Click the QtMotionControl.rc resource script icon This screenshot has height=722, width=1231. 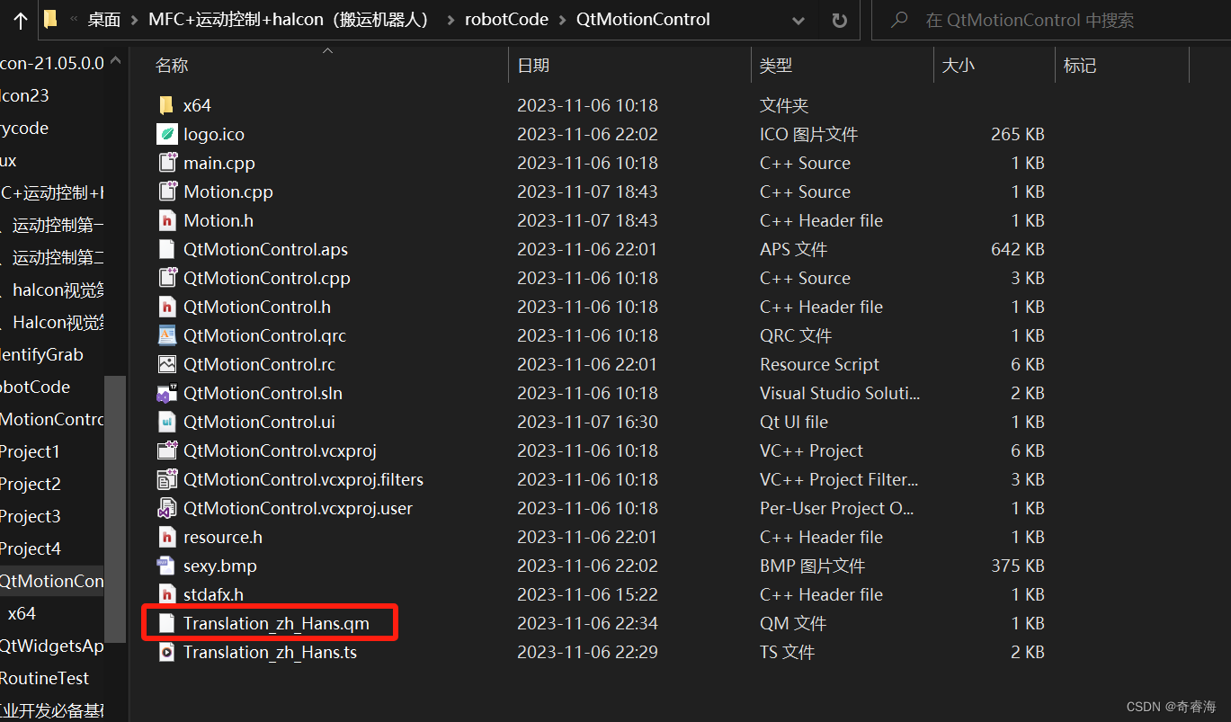point(166,364)
